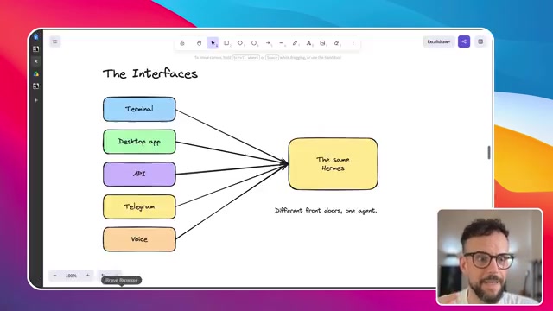Open the Google Drive sidebar tab
This screenshot has height=311, width=553.
36,74
